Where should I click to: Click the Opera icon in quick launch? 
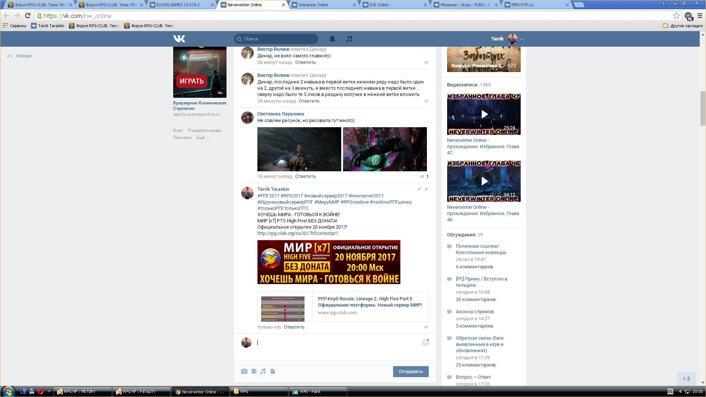coord(40,391)
